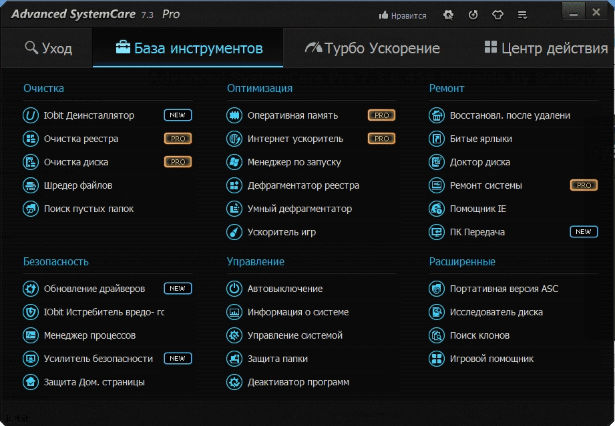Click the Поиск клонов label
Viewport: 615px width, 426px height.
pyautogui.click(x=479, y=335)
